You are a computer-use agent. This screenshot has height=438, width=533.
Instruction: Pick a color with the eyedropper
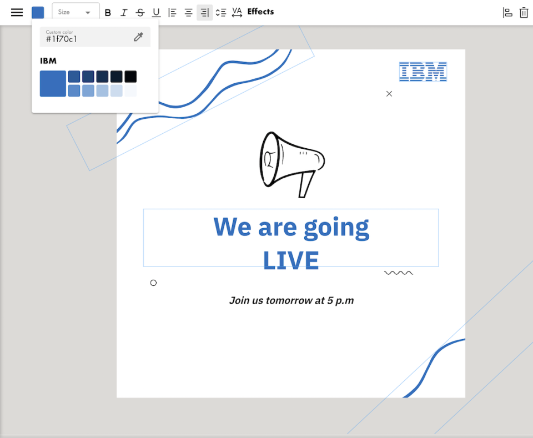[x=138, y=37]
